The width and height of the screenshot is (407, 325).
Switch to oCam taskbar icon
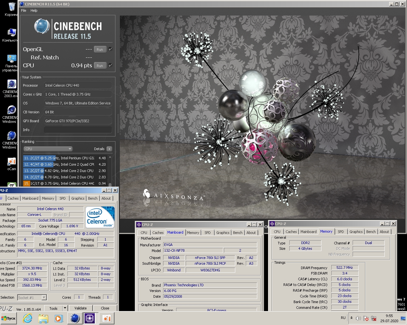click(107, 318)
